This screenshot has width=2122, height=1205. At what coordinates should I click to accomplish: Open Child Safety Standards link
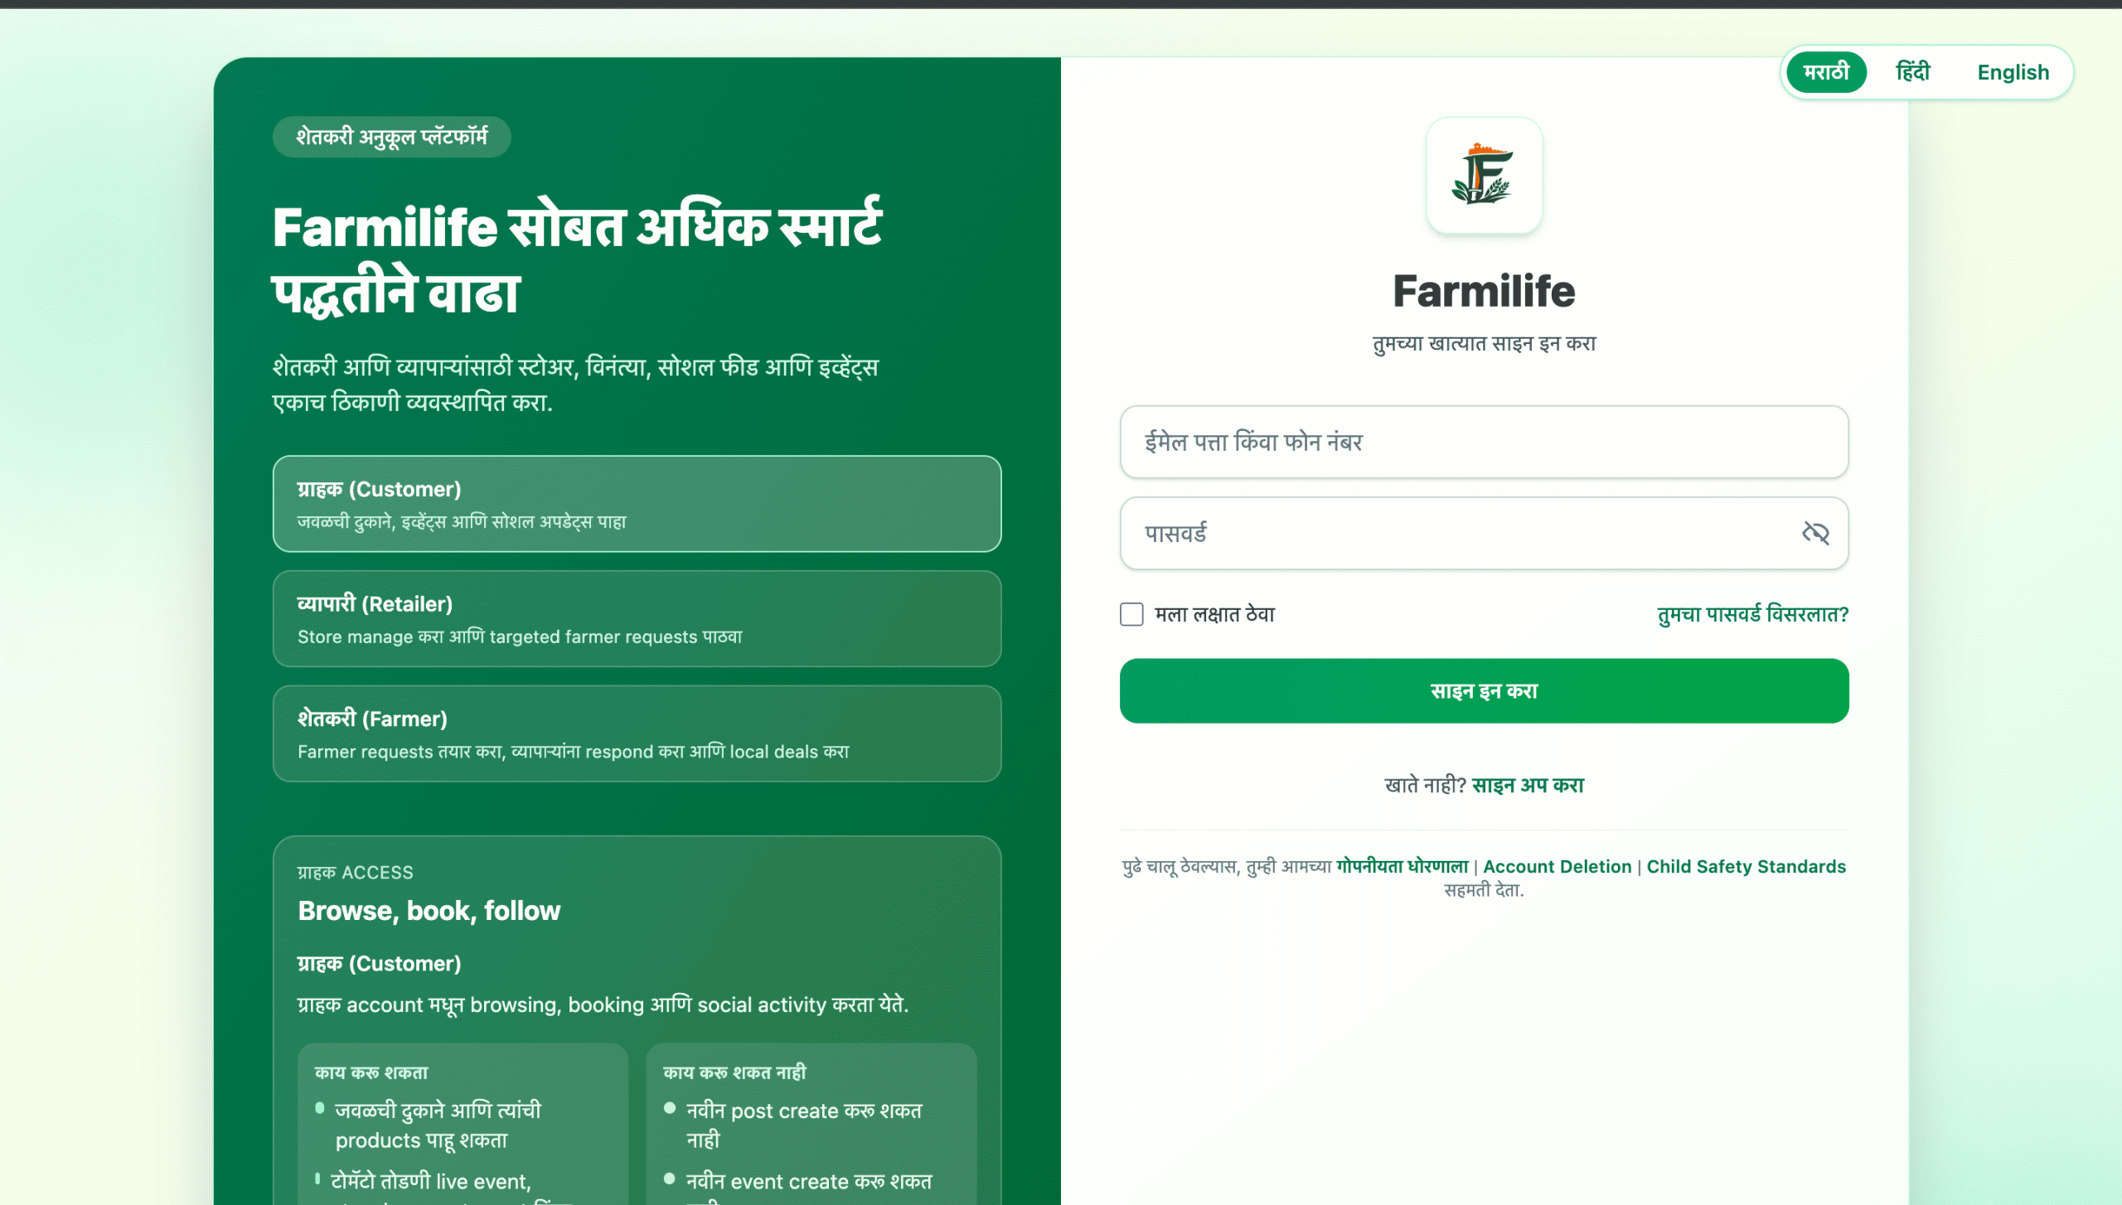pos(1746,867)
